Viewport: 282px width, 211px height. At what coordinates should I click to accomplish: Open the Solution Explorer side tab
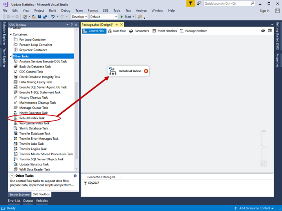[x=4, y=33]
